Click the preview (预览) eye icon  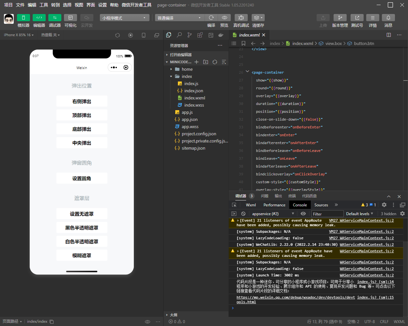click(224, 18)
